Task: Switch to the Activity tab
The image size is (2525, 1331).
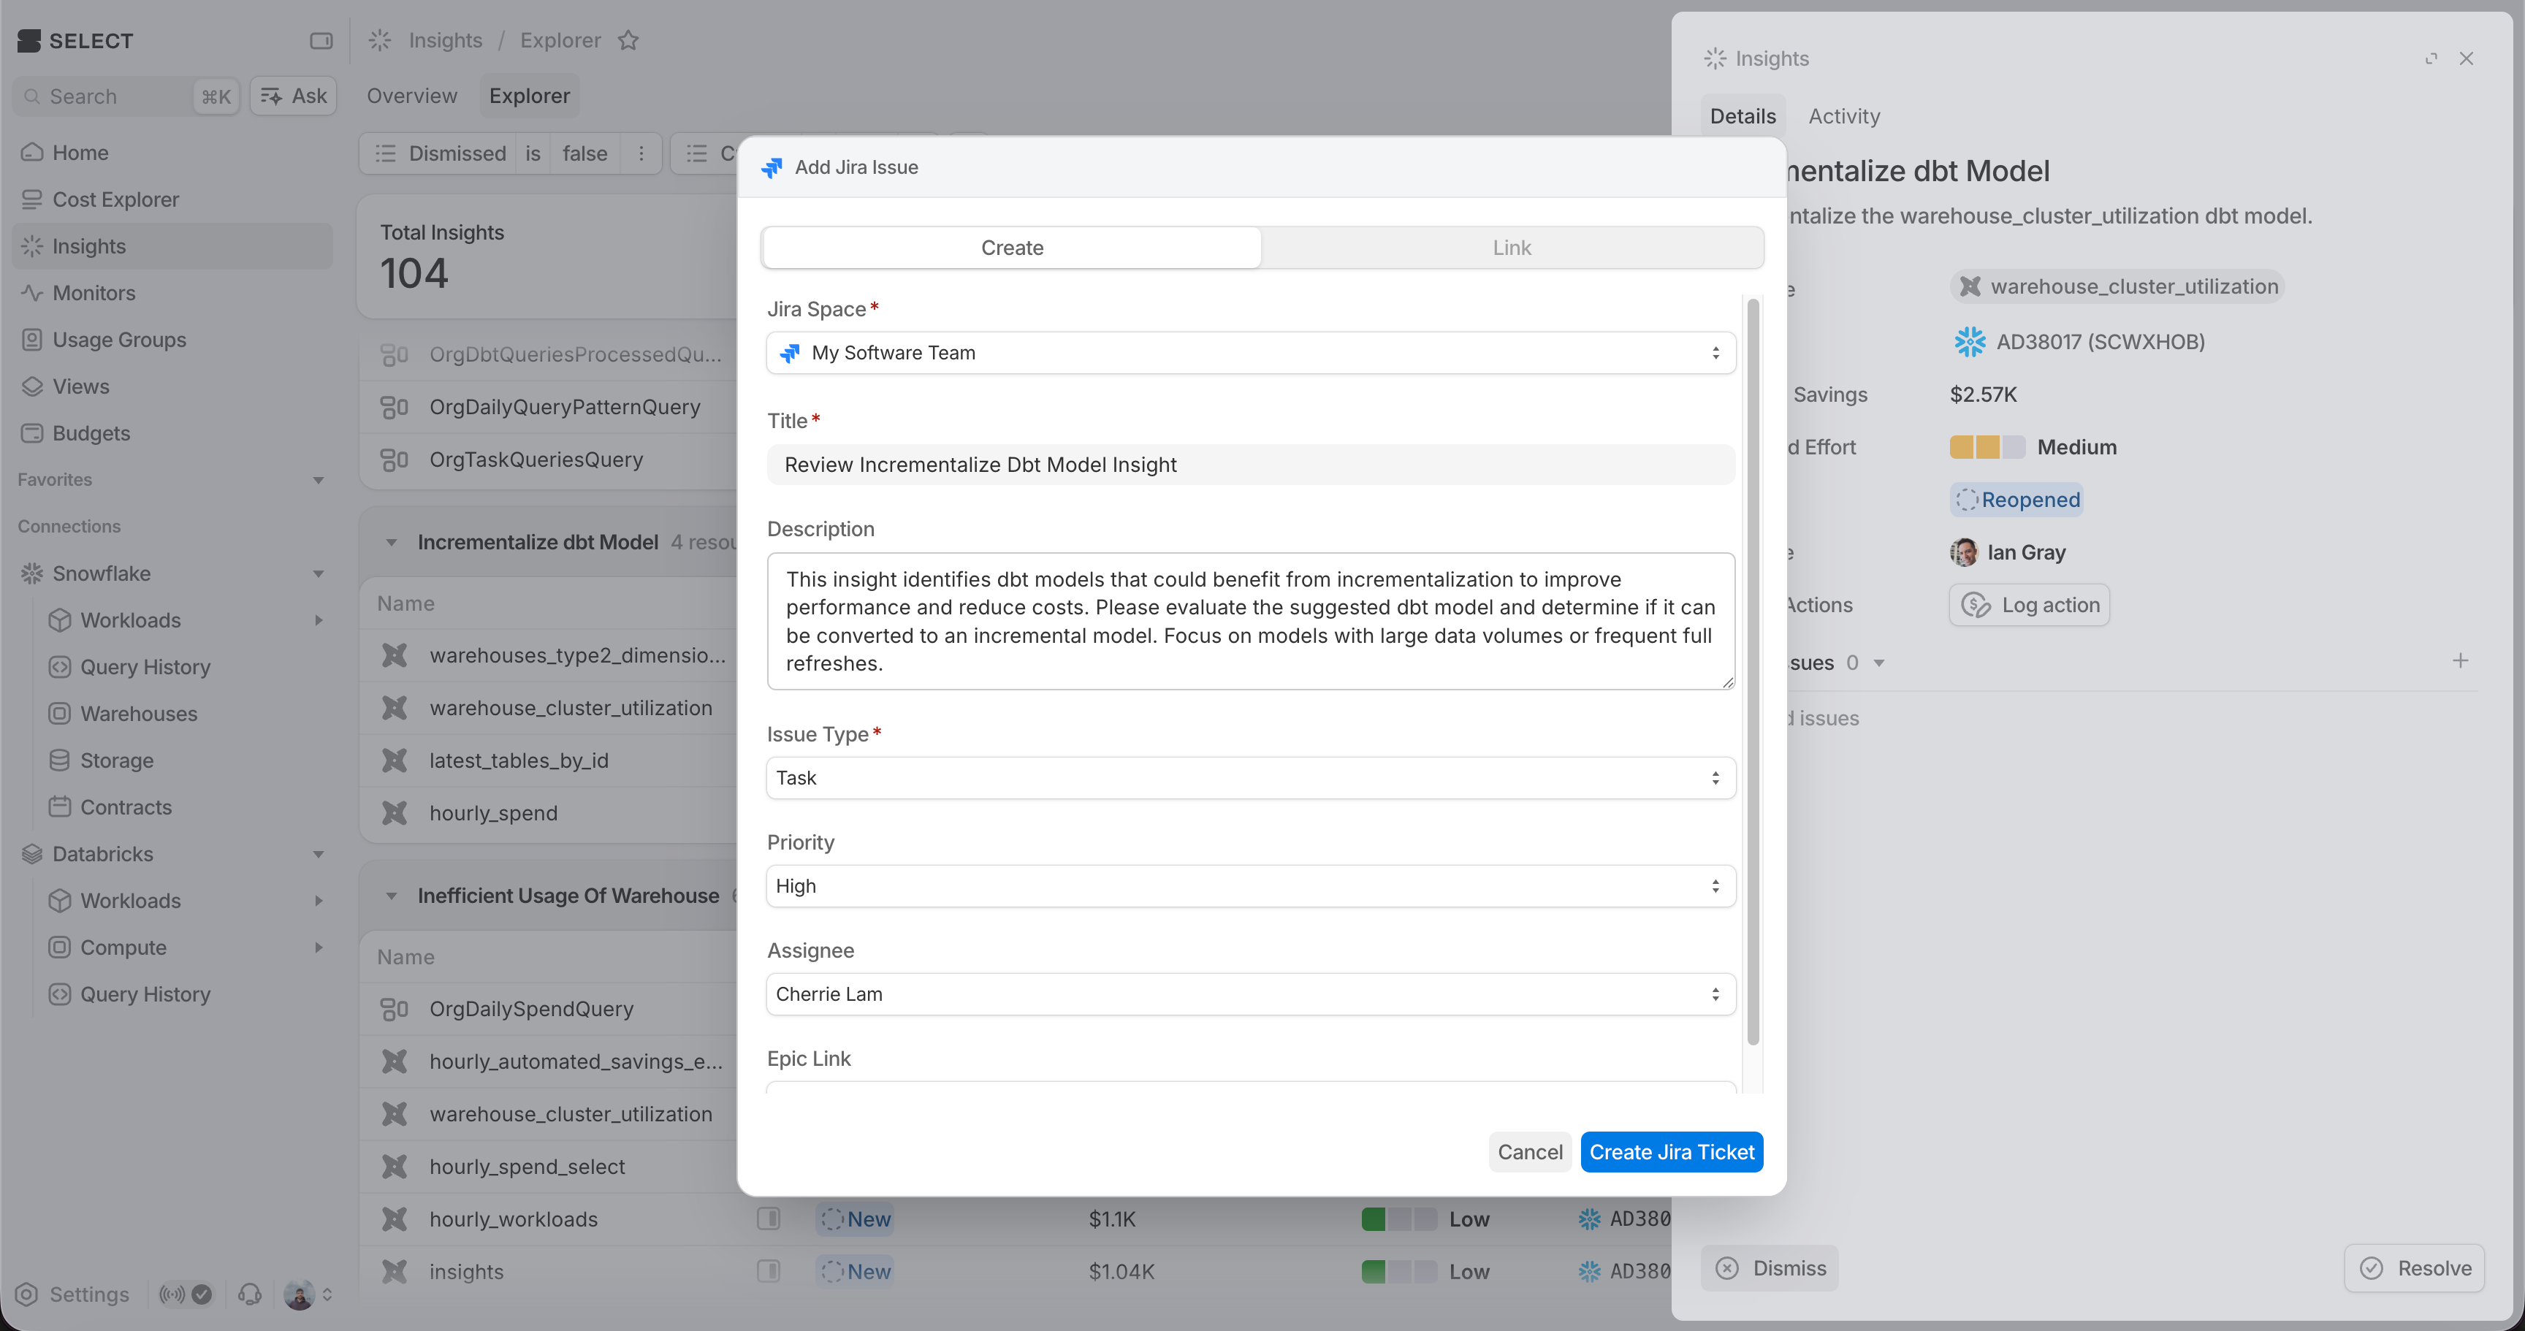Action: click(1844, 115)
